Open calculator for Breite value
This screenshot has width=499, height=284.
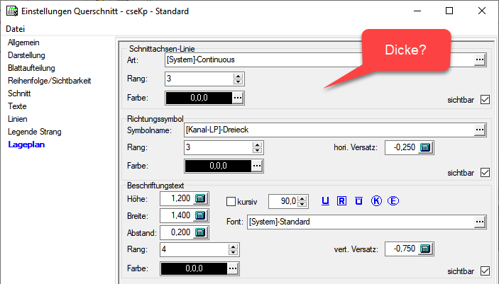point(199,215)
